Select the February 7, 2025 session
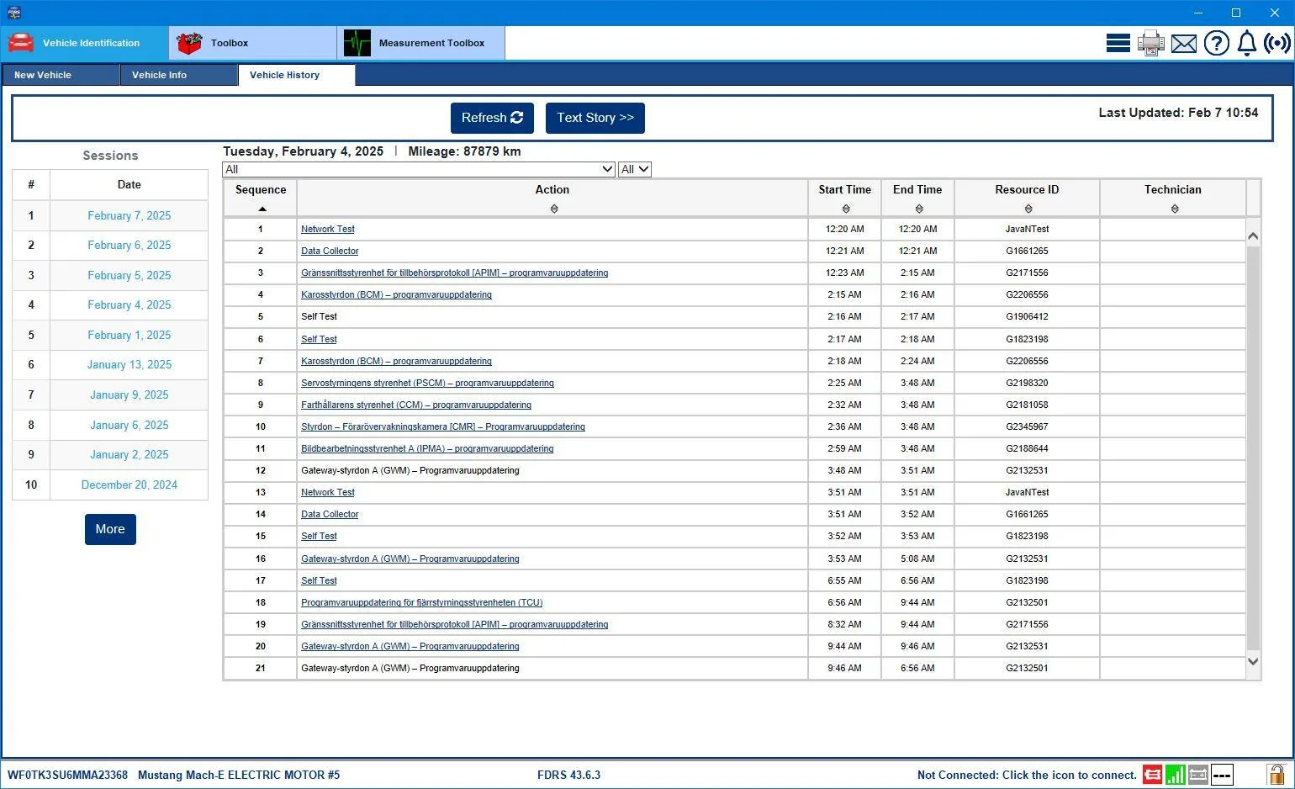Screen dimensions: 1295x789 point(129,215)
